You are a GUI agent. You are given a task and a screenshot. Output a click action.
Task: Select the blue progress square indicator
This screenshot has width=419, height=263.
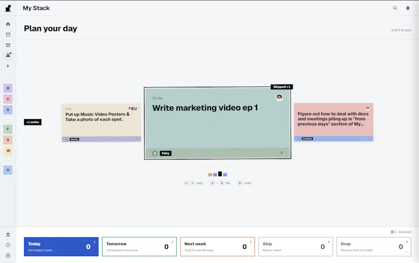pyautogui.click(x=225, y=175)
